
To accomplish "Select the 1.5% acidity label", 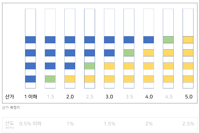I will click(110, 124).
